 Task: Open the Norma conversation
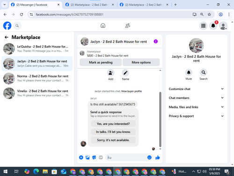(x=37, y=78)
